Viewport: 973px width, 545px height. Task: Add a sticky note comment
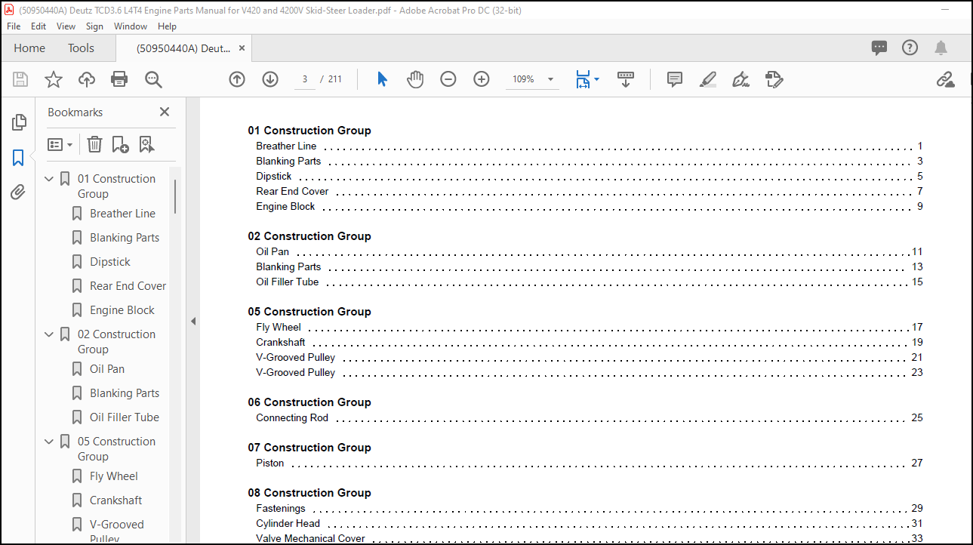675,79
